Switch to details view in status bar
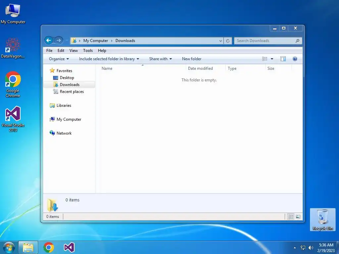 point(291,217)
